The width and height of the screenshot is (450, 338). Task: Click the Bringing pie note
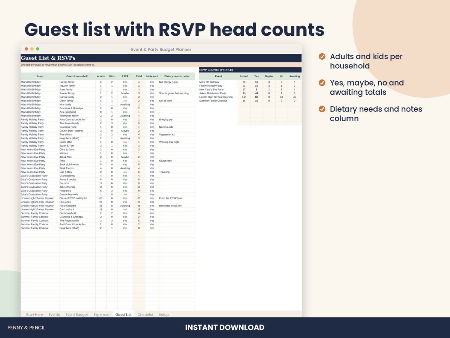point(177,119)
